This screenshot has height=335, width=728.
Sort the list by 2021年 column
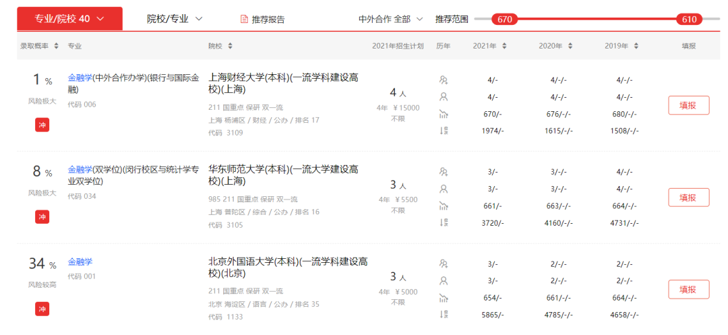[505, 46]
